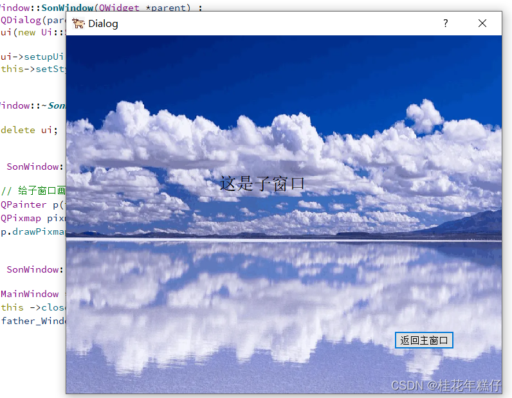
Task: Click the 'this ->clos' code line
Action: click(x=33, y=307)
